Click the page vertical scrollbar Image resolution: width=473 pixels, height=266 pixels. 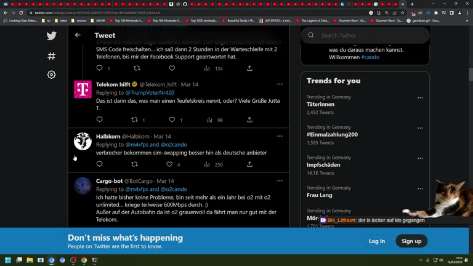[471, 127]
